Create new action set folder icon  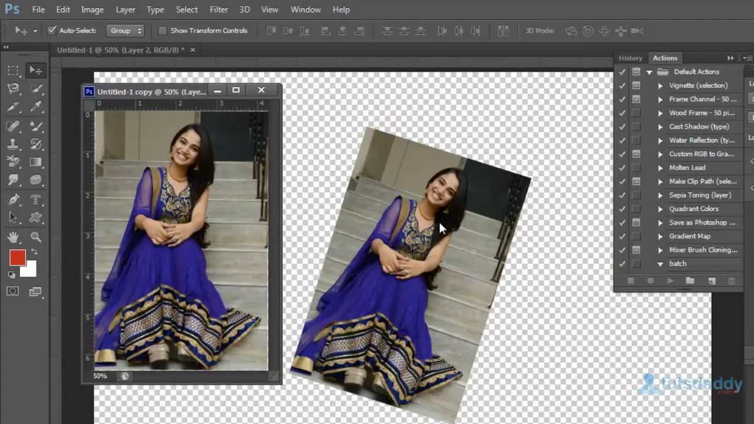[690, 281]
